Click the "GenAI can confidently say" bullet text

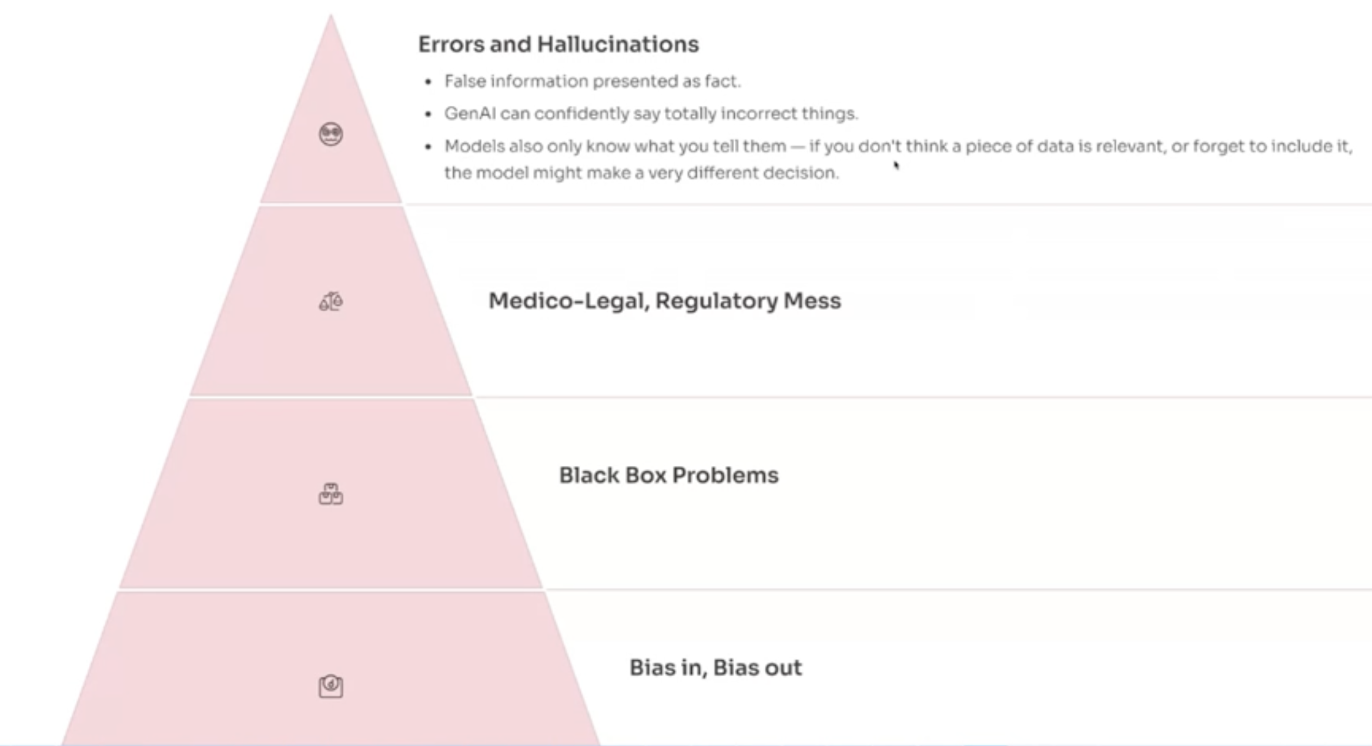[651, 113]
